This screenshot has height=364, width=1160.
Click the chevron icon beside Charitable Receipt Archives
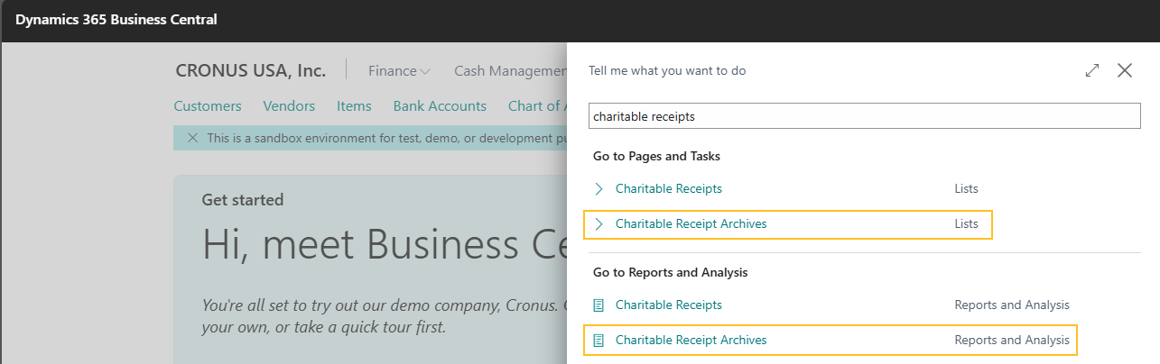(x=599, y=224)
